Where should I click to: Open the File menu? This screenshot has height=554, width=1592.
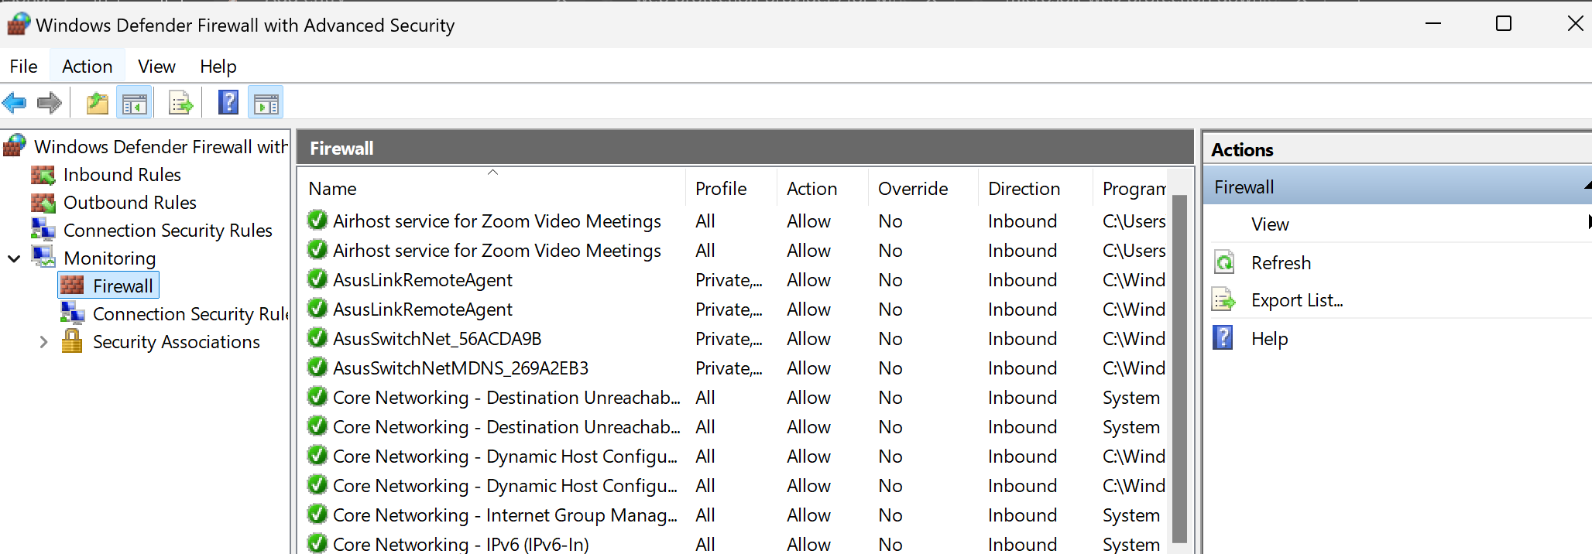point(23,67)
